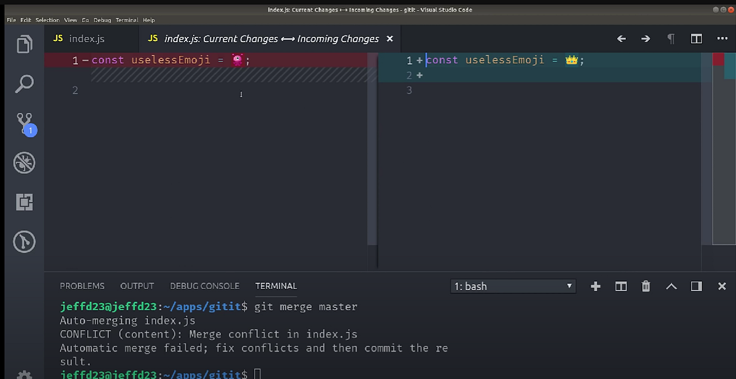The height and width of the screenshot is (379, 736).
Task: Close the merge conflict editor tab
Action: click(390, 38)
